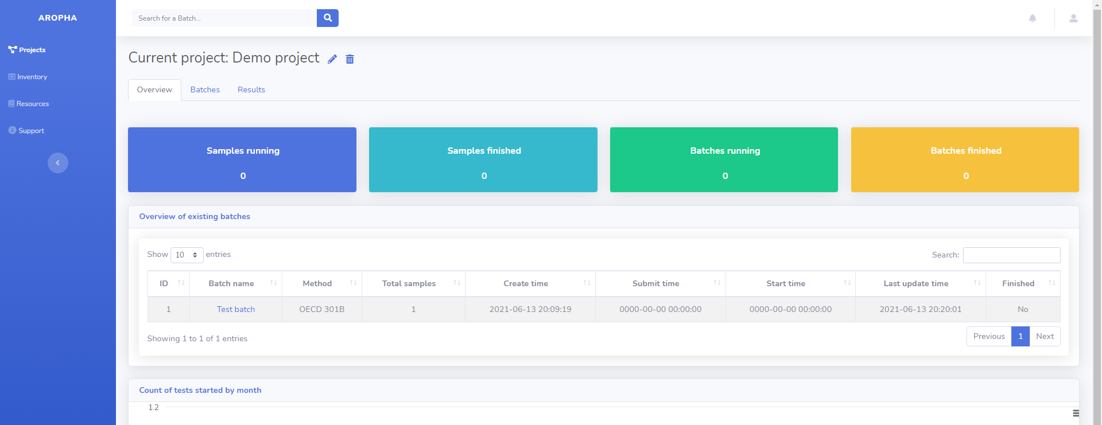1102x425 pixels.
Task: Open the Test batch link
Action: point(236,309)
